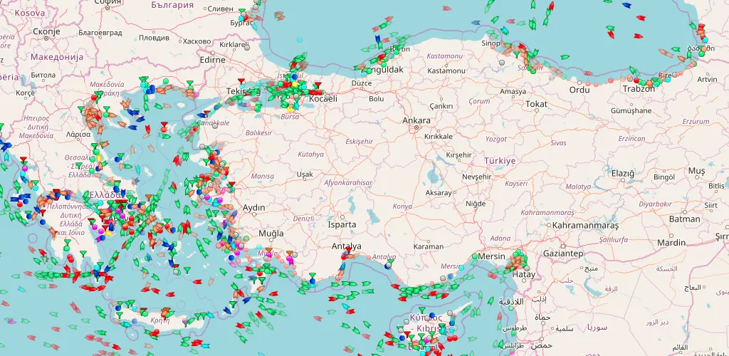This screenshot has width=729, height=356.
Task: Click the Edirne city label
Action: pos(212,60)
